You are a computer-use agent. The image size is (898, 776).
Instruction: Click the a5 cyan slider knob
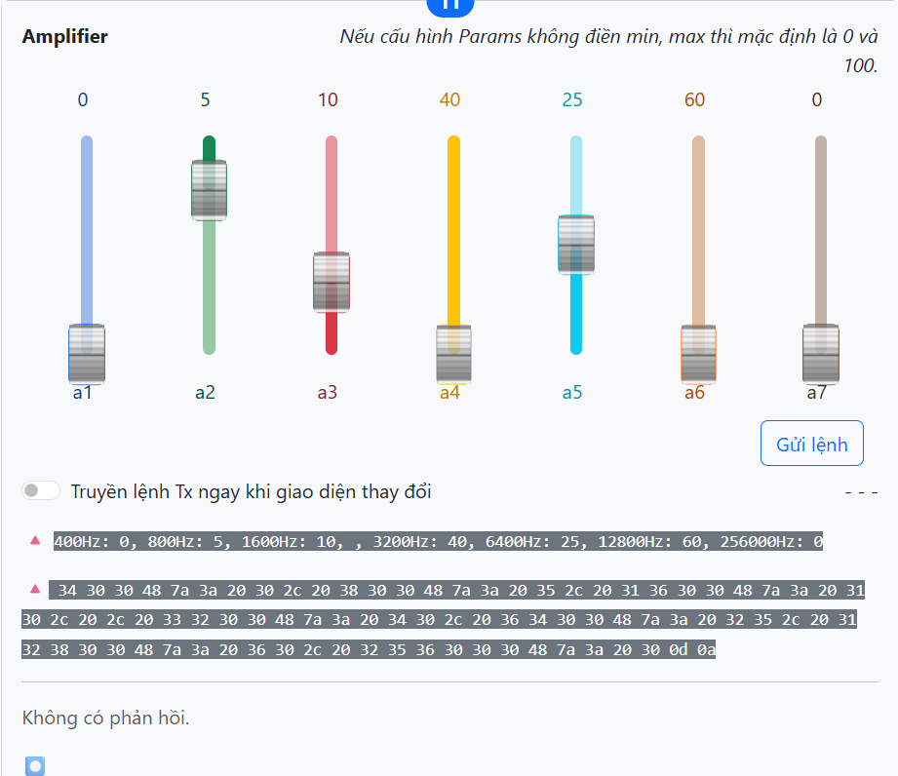tap(576, 245)
